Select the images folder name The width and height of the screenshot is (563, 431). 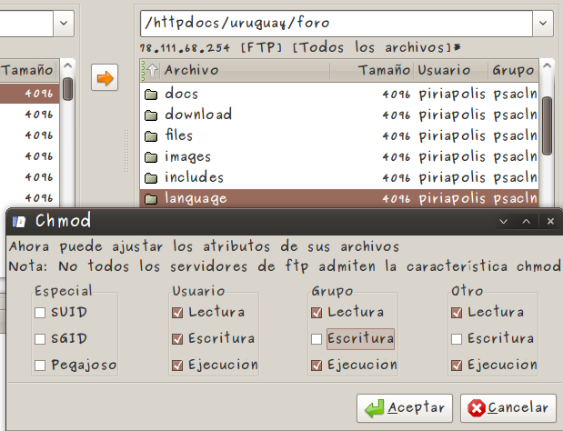[187, 156]
